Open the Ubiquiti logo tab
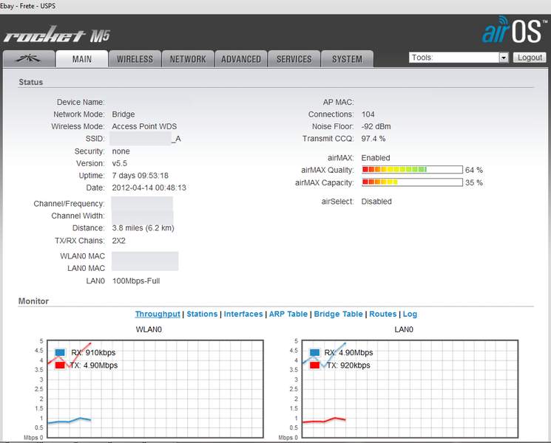 click(29, 59)
